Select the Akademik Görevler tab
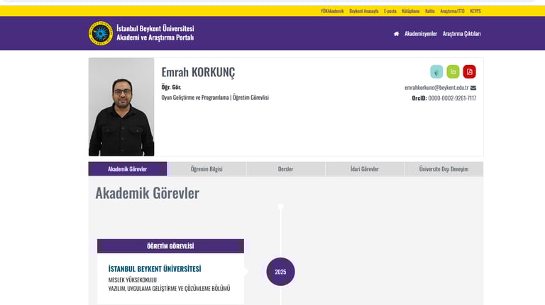The height and width of the screenshot is (305, 545). point(128,169)
